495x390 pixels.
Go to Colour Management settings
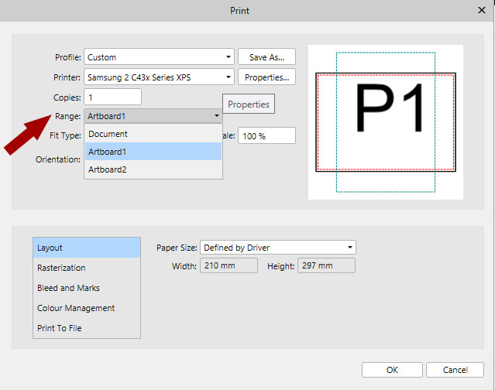[87, 308]
